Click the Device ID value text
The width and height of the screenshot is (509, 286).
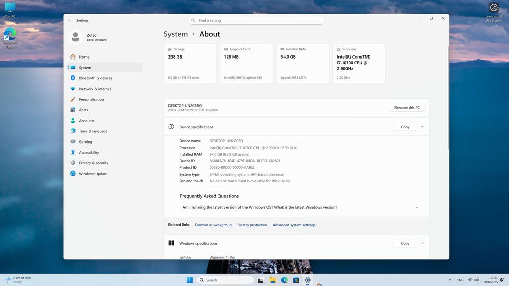[x=245, y=161]
